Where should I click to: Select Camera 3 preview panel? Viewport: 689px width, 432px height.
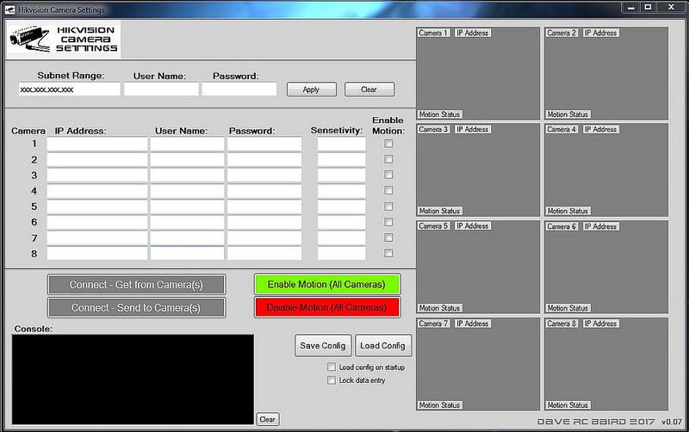tap(478, 170)
